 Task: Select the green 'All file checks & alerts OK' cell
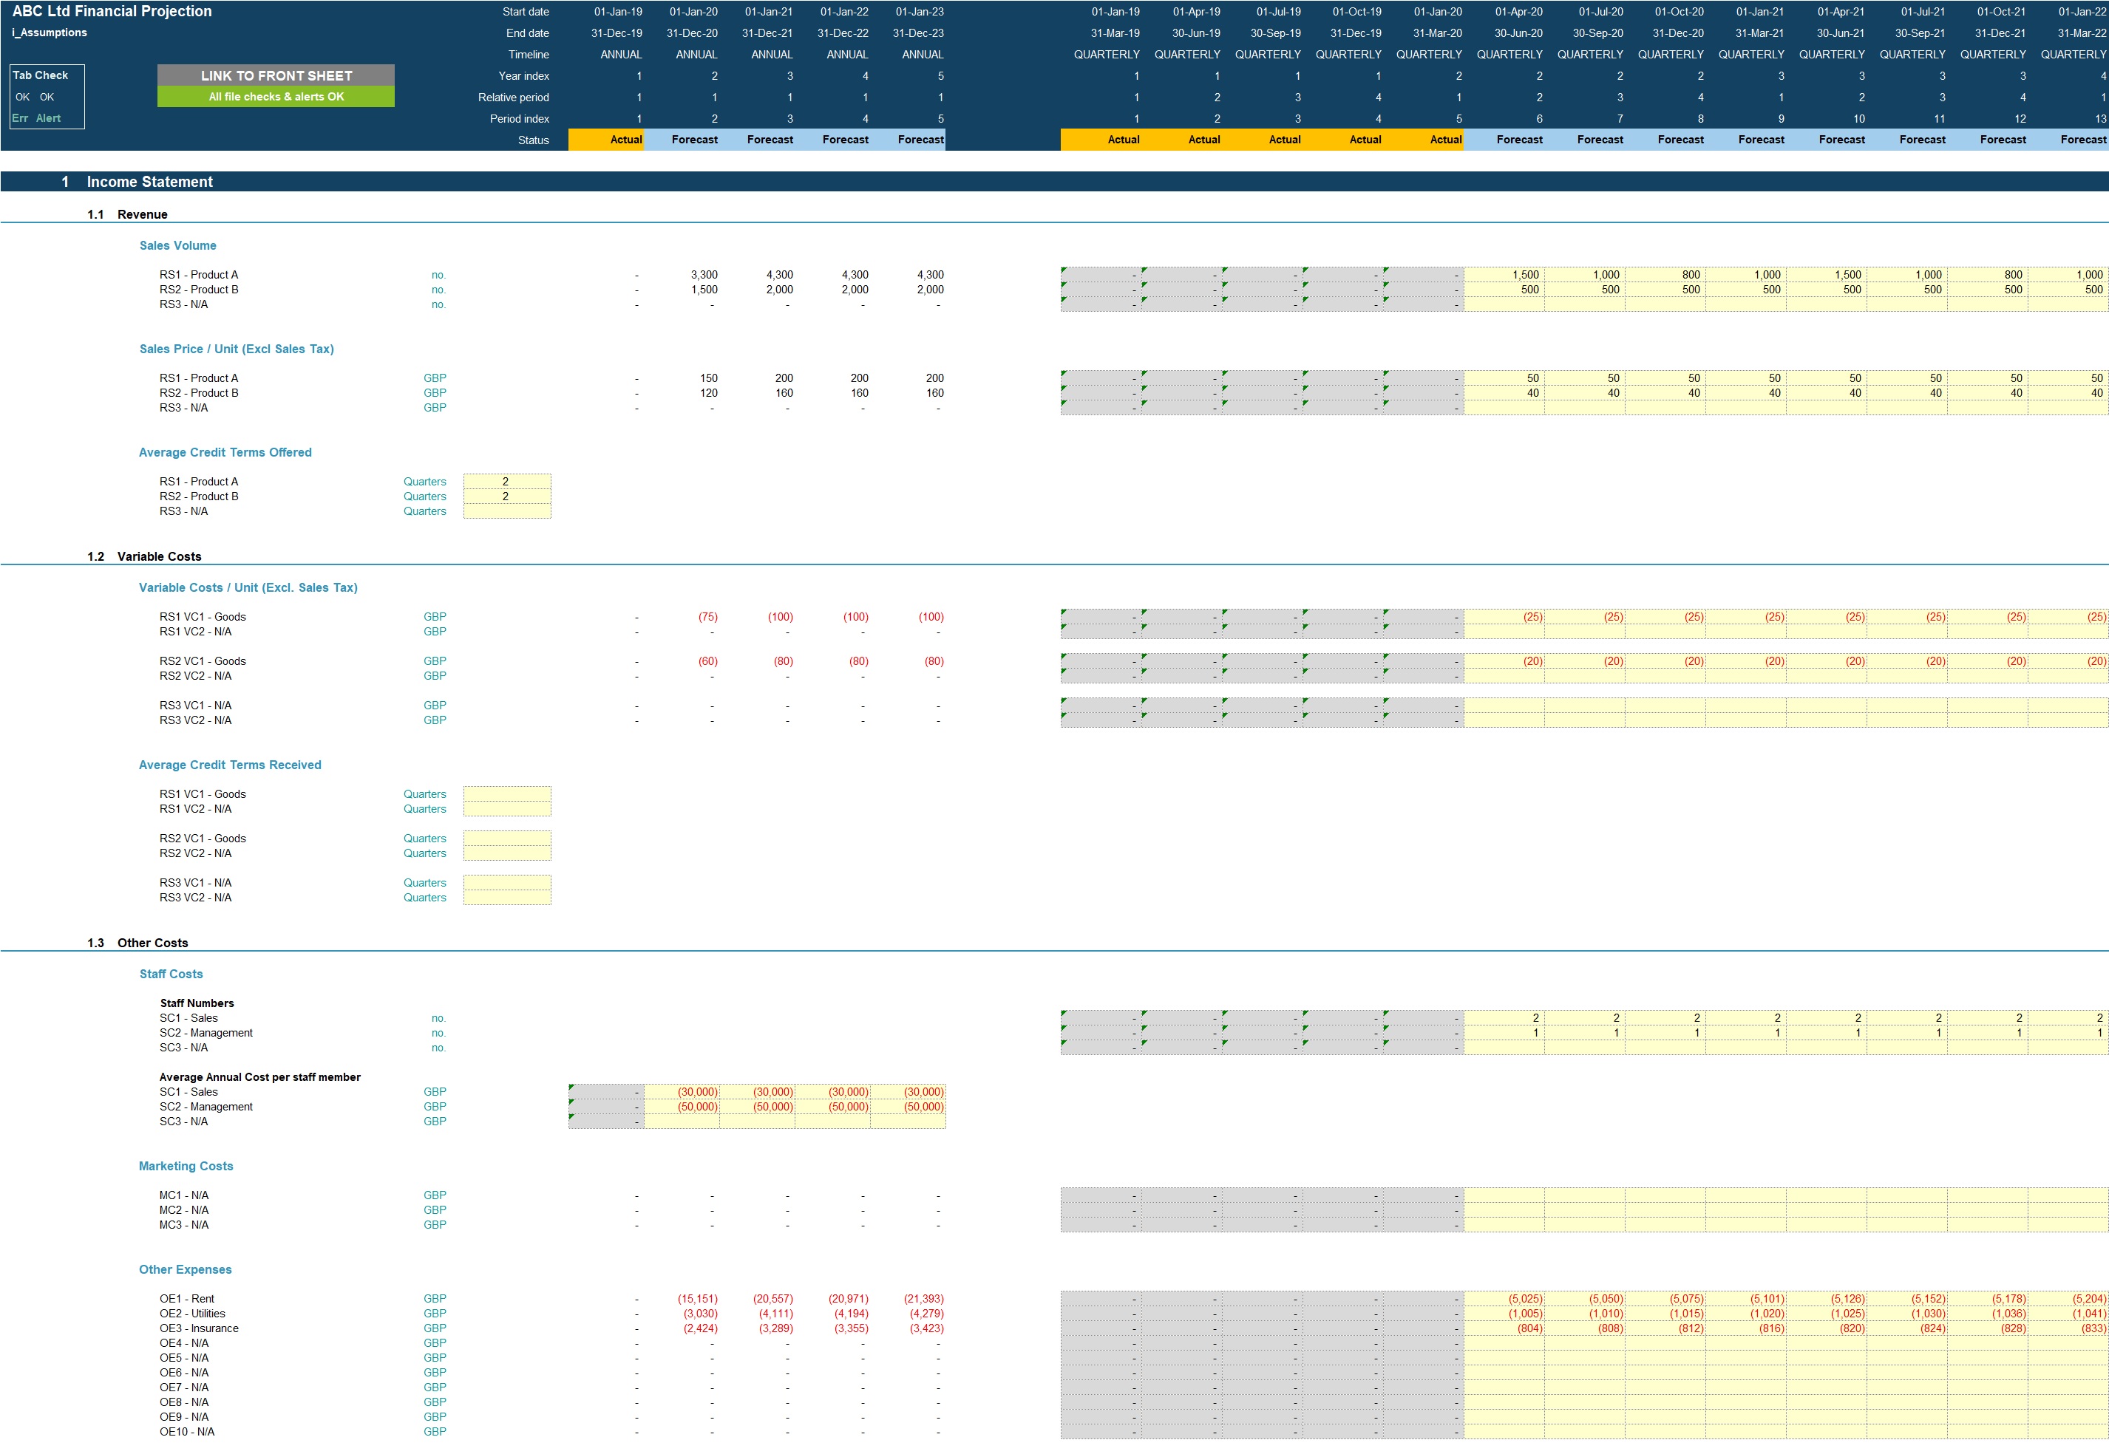[x=275, y=97]
